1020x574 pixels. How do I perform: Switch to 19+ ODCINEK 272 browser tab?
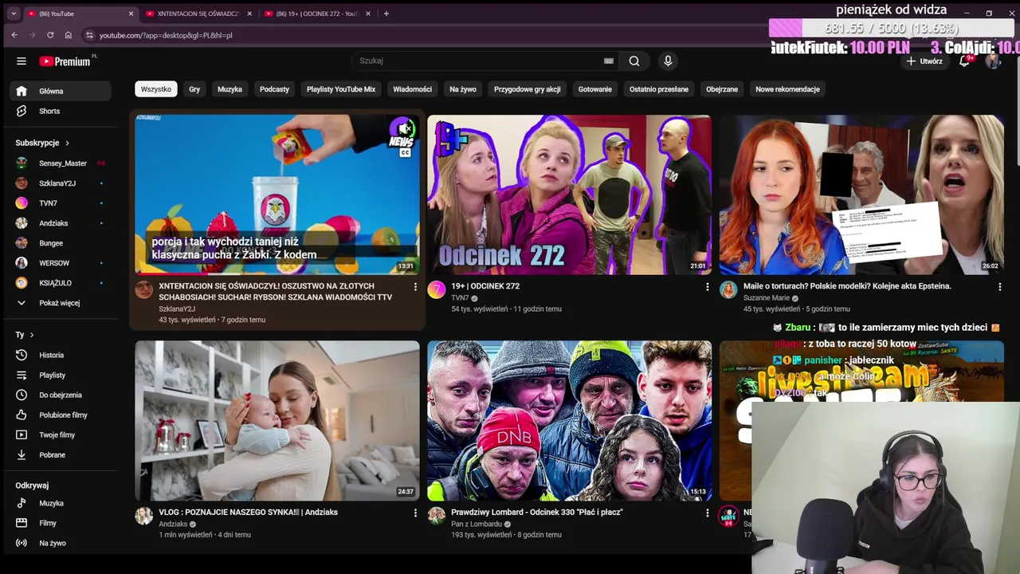pyautogui.click(x=317, y=14)
